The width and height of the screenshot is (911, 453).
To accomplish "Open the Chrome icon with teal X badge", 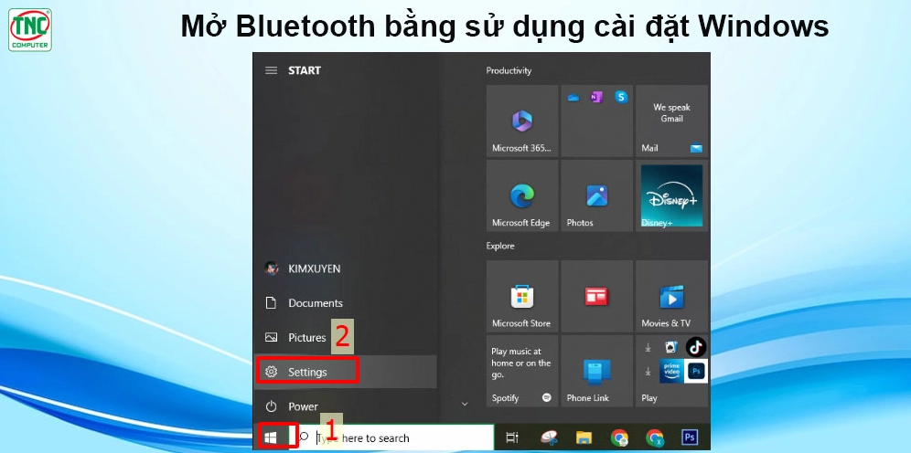I will 655,437.
